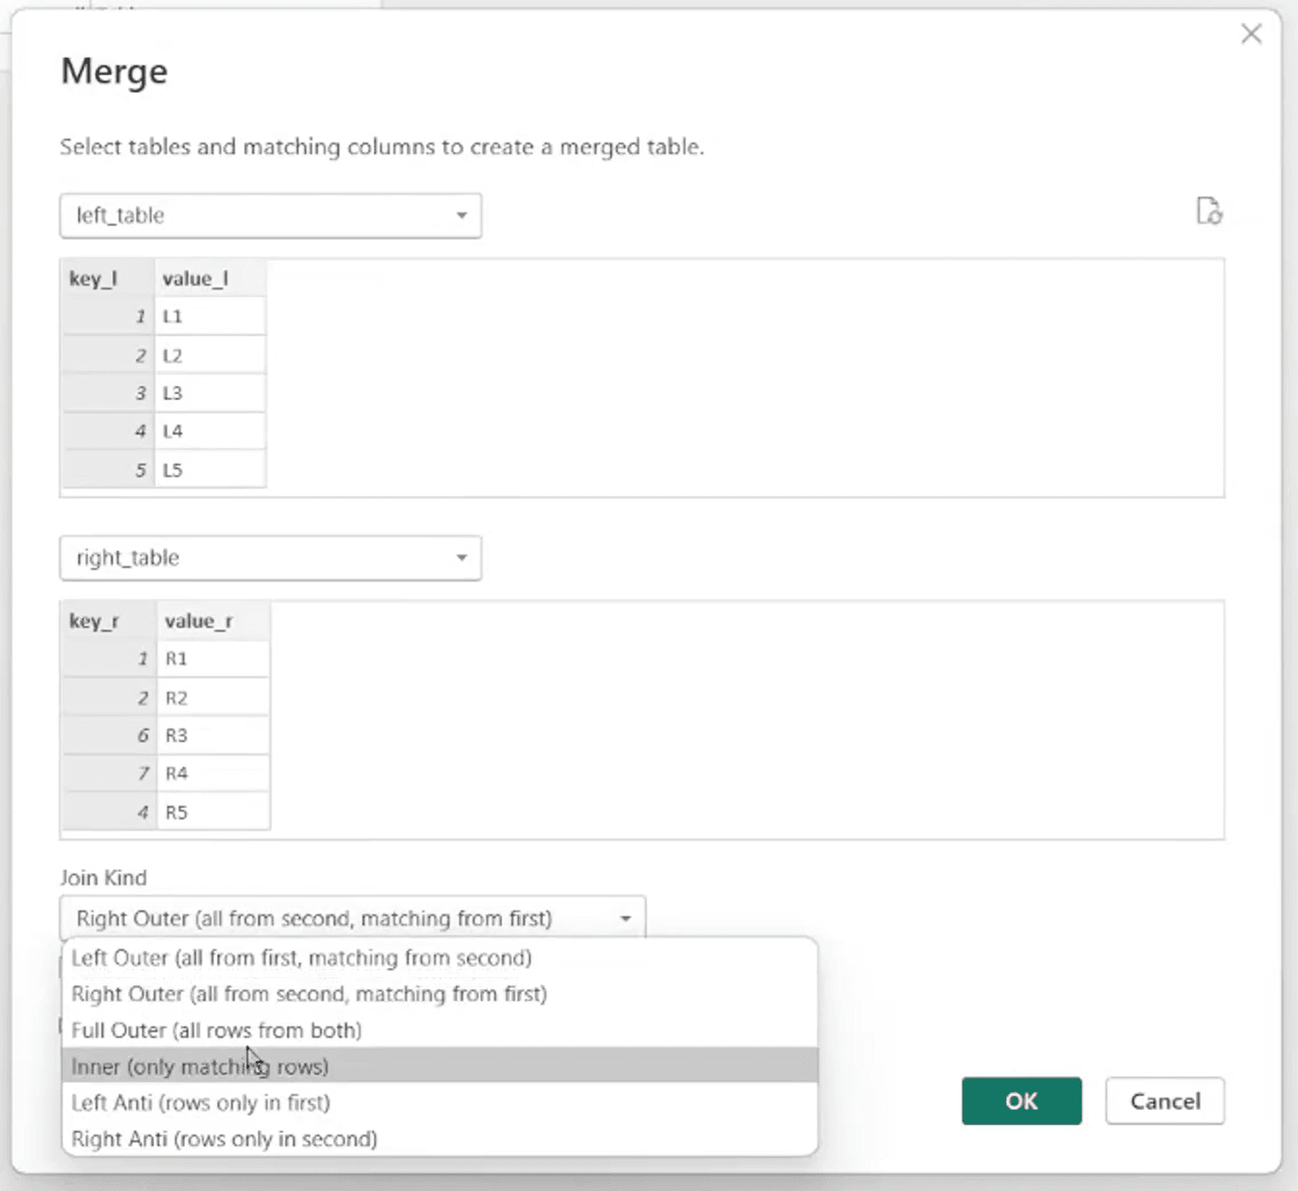Click cell R1 in right table
1298x1191 pixels.
click(213, 659)
